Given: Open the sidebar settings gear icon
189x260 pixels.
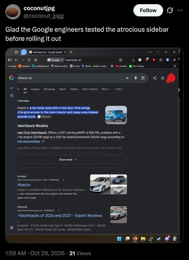Looking at the screenshot, I should (x=12, y=228).
